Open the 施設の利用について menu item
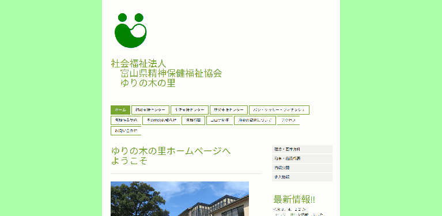This screenshot has width=442, height=216. click(255, 120)
